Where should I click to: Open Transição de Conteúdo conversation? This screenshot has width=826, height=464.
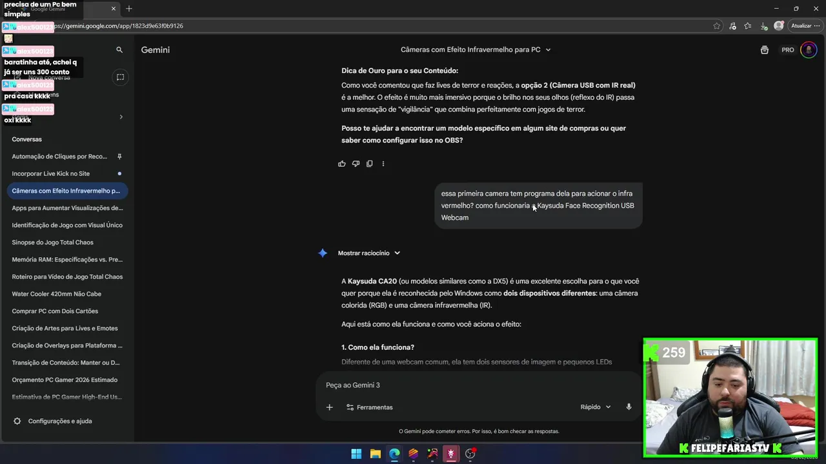[x=67, y=363]
